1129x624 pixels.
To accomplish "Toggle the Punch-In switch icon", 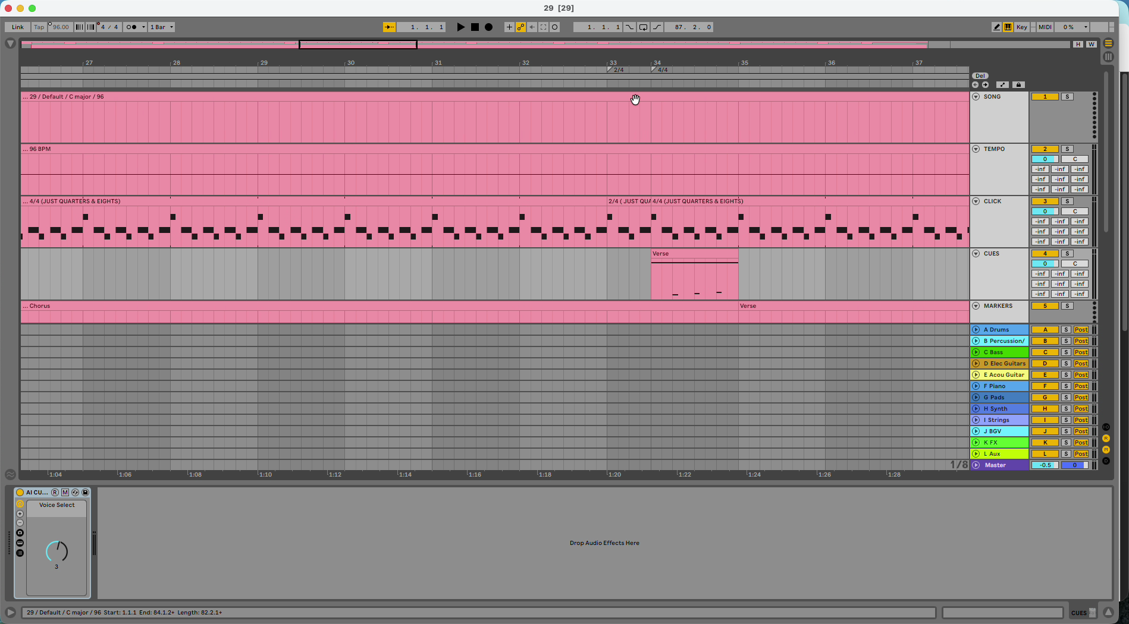I will pos(629,27).
